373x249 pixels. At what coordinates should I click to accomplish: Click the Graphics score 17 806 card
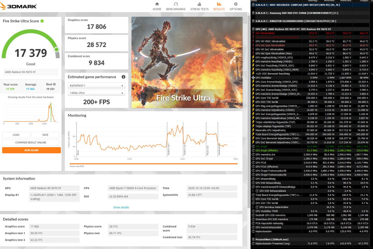tap(97, 25)
